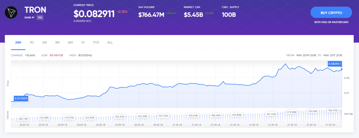
Task: Click the 393.97M volume label
Action: pos(120,117)
